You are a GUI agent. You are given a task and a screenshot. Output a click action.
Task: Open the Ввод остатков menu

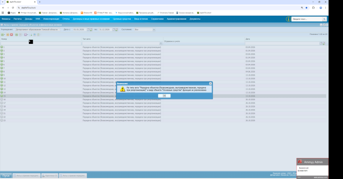point(141,19)
